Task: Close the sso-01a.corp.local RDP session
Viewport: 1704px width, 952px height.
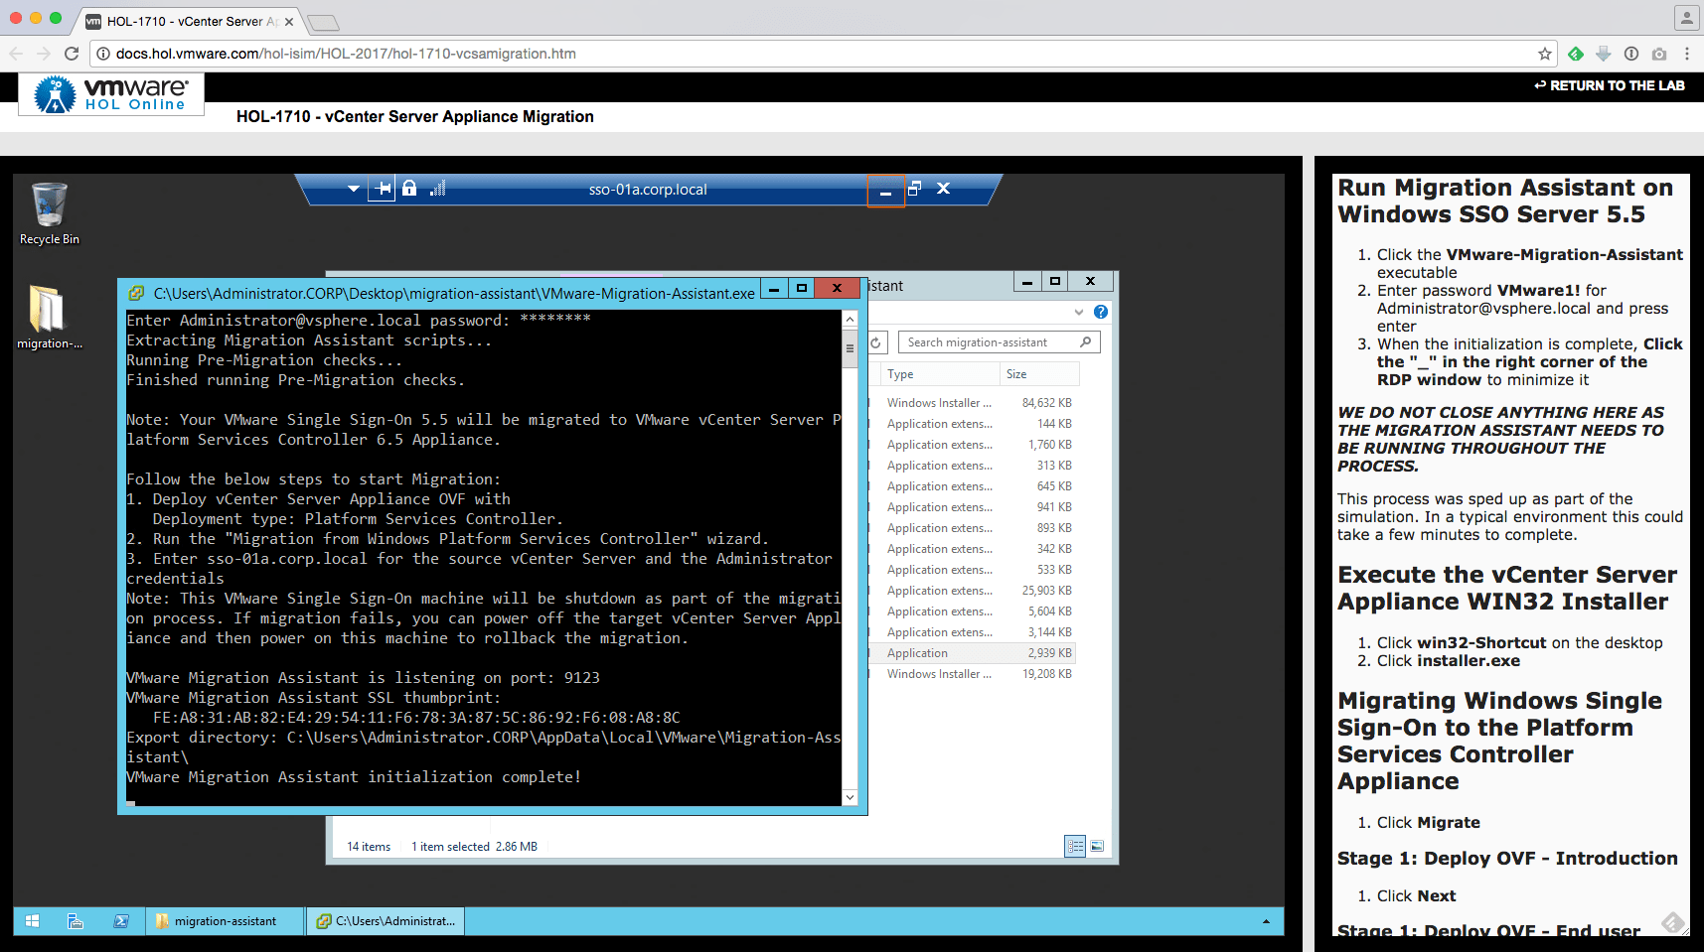Action: [x=944, y=188]
